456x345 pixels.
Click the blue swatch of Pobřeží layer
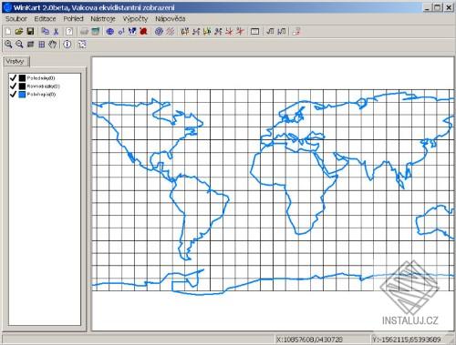(22, 95)
